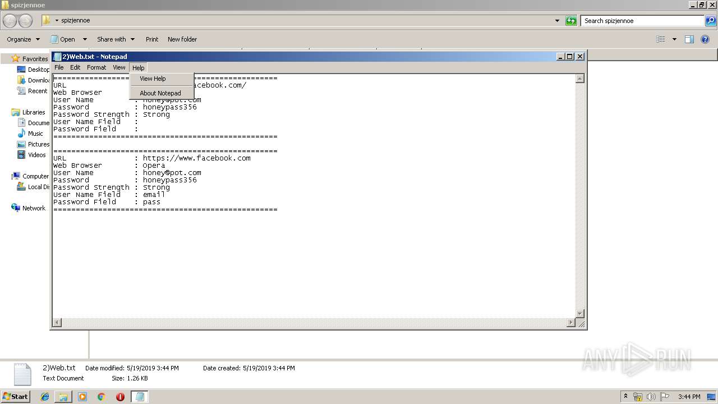Viewport: 718px width, 404px height.
Task: Click the 2)Web.txt file icon in details pane
Action: 22,374
